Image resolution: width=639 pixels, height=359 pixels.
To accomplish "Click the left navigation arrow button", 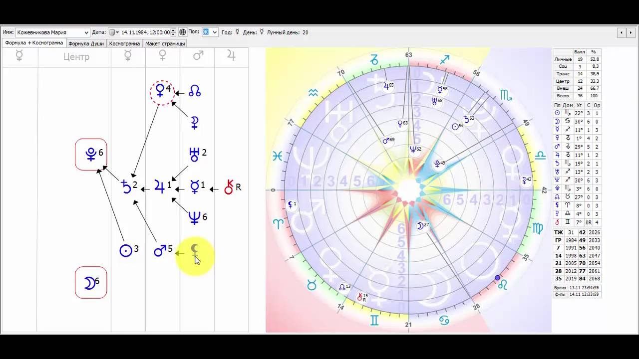I will point(622,32).
